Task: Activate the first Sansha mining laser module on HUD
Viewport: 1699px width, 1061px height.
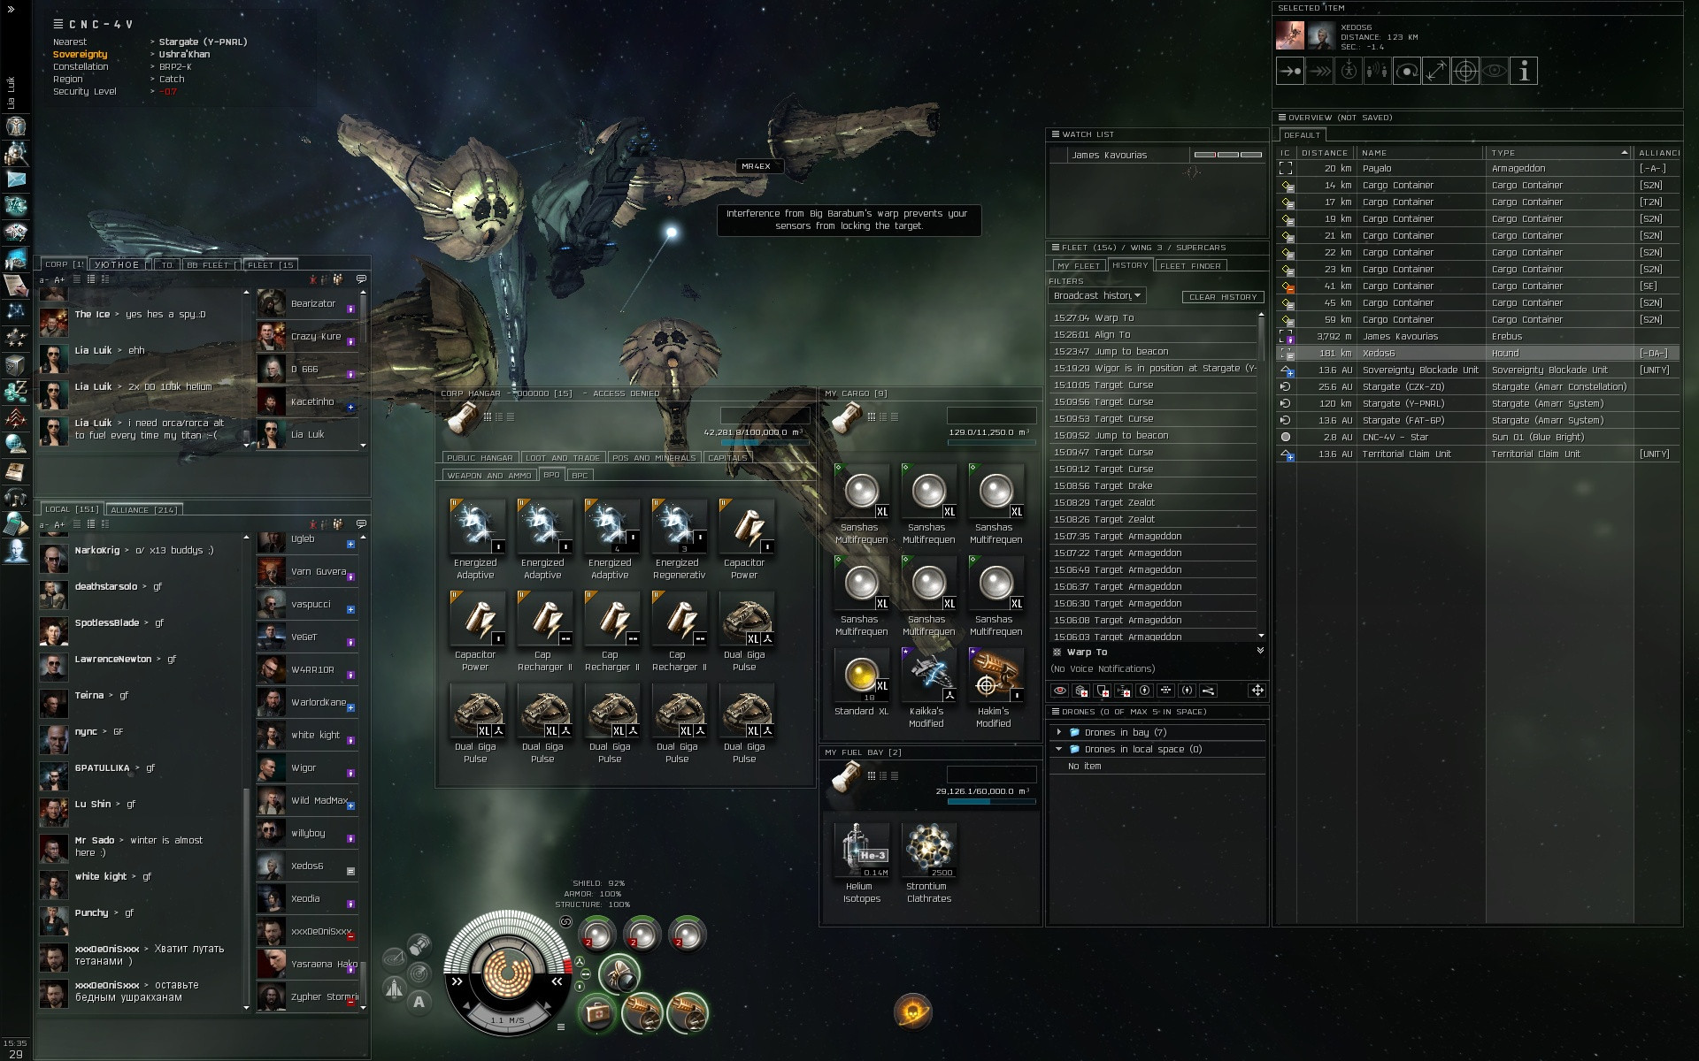Action: [x=597, y=935]
